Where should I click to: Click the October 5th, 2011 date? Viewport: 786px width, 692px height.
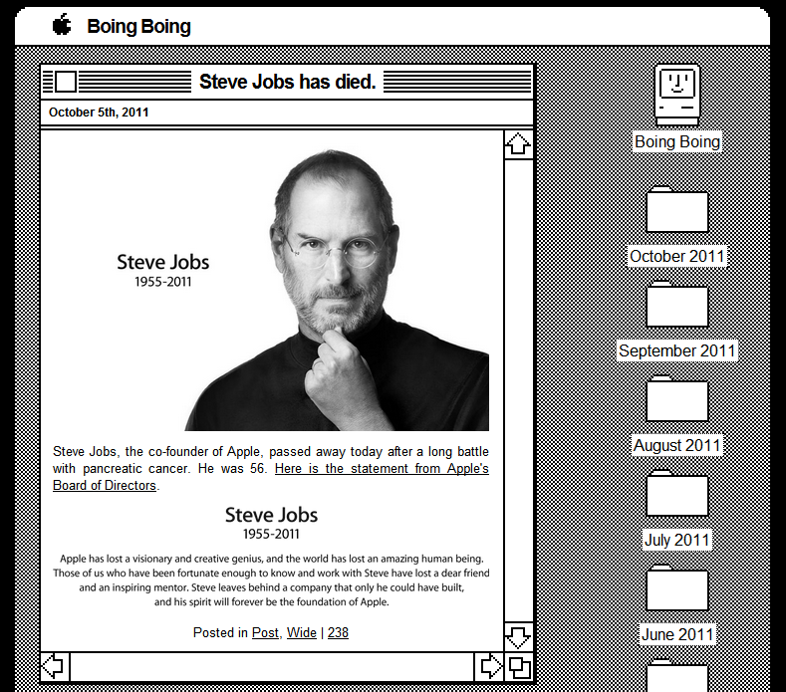99,113
